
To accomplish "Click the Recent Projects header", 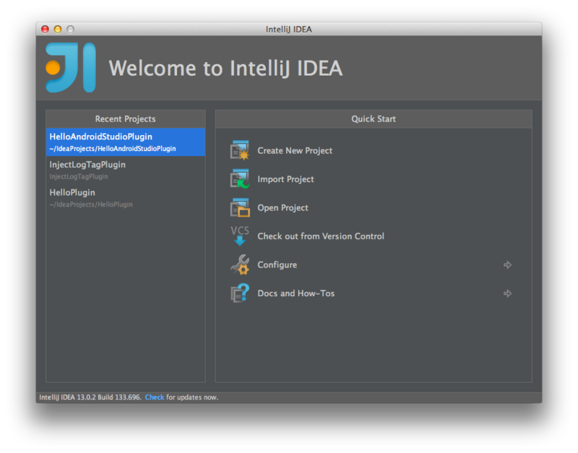I will pos(125,118).
